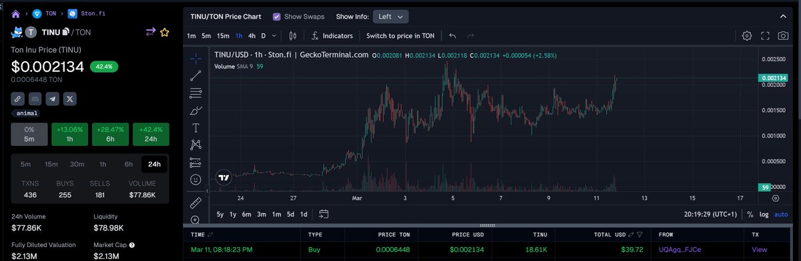Select the forecasting and measurement tool
Viewport: 801px width, 261px height.
tap(196, 162)
